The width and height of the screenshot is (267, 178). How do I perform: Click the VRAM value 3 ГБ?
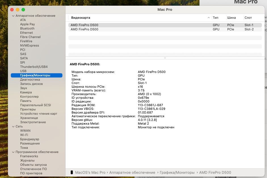point(141,90)
